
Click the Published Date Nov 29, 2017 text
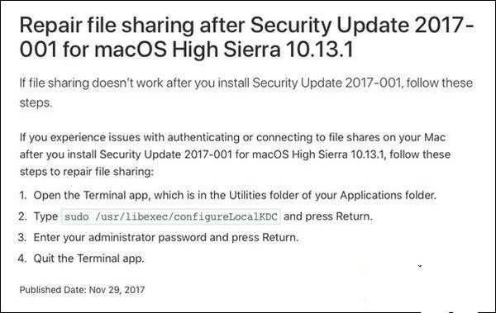pos(82,290)
